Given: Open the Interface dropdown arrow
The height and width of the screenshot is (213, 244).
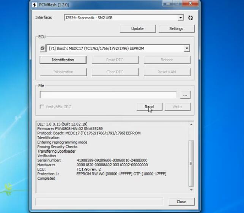Looking at the screenshot, I should [181, 17].
